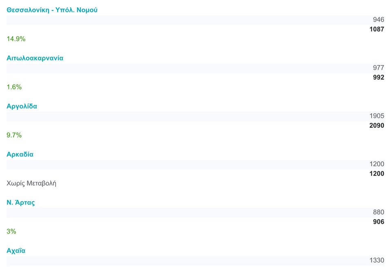Click the bold value 1087
Image resolution: width=392 pixels, height=267 pixels.
376,29
